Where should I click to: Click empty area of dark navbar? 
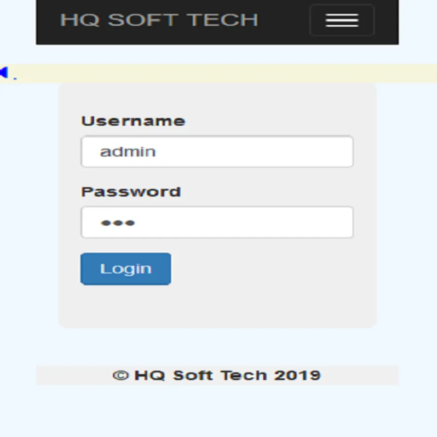tap(283, 21)
